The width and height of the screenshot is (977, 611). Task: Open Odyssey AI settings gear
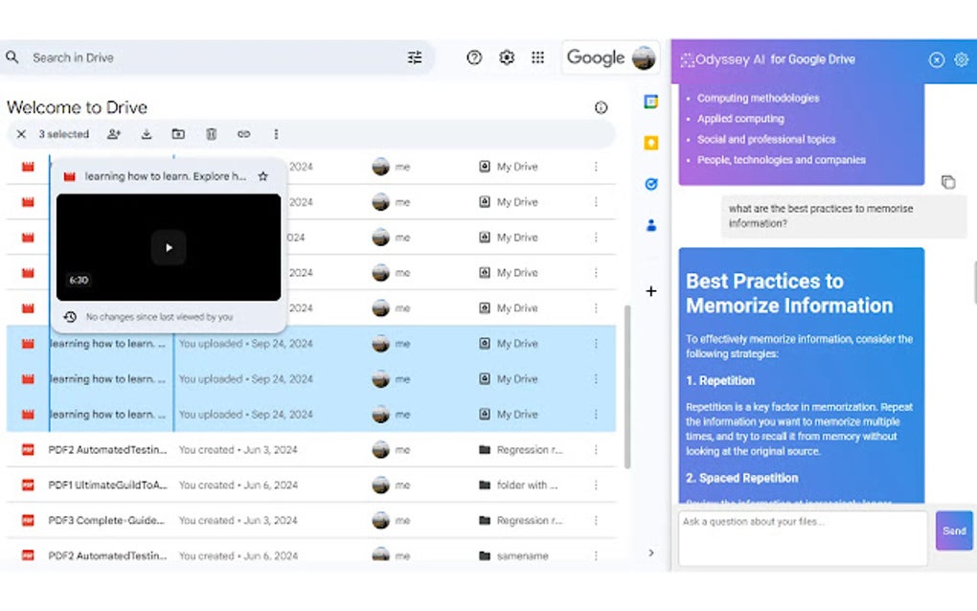(962, 59)
